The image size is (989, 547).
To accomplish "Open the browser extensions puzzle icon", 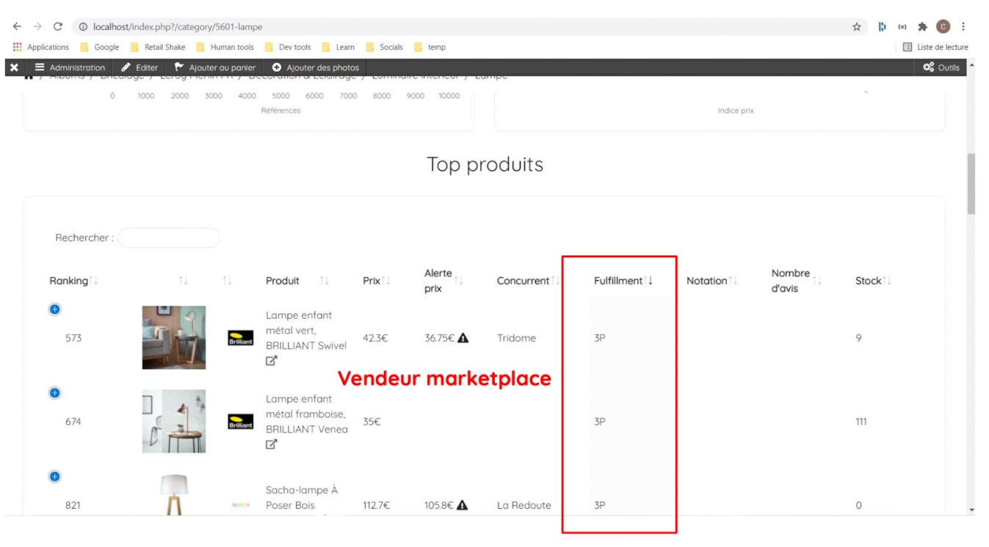I will [922, 27].
